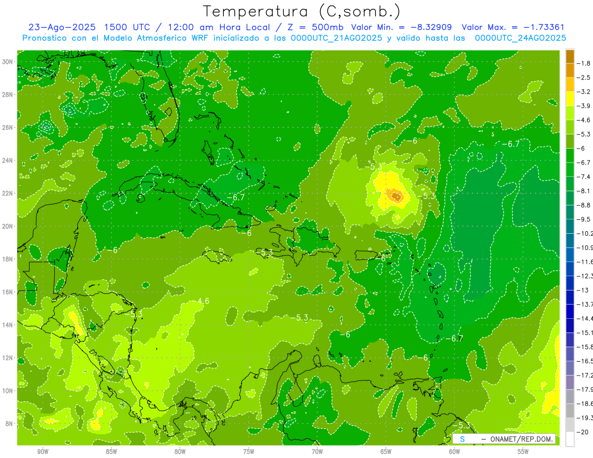Click the 12N latitude axis label

[7, 358]
